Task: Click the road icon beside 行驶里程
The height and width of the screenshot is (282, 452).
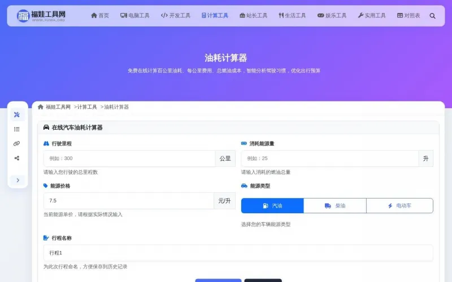Action: [x=46, y=143]
